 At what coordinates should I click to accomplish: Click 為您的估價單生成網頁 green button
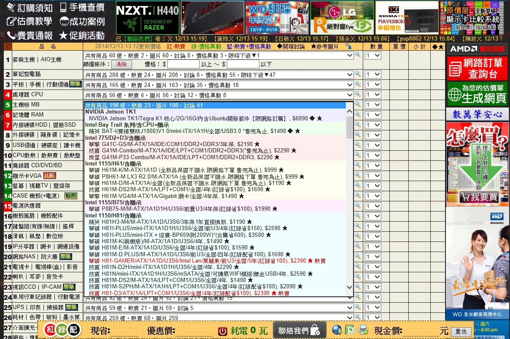coord(477,93)
